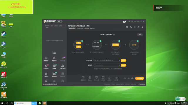Add a multimedia source with the play icon
Screen dimensions: 188x105
click(x=103, y=78)
